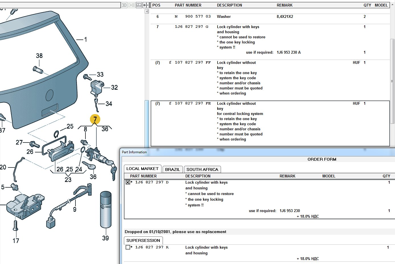The width and height of the screenshot is (395, 264).
Task: Select callout 9 cable part
Action: pos(75,209)
